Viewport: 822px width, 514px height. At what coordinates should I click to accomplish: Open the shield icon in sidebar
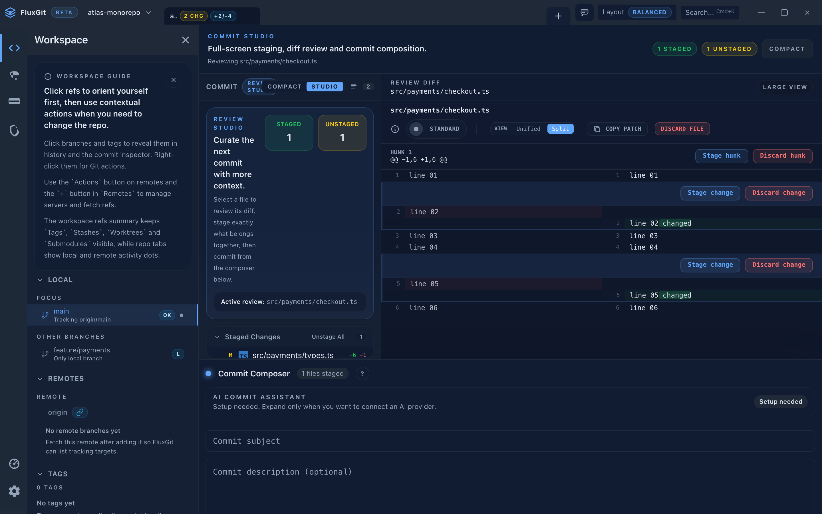[14, 130]
